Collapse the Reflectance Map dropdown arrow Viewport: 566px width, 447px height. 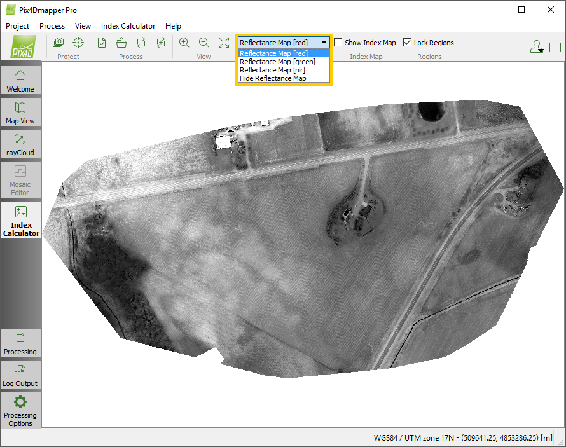[324, 43]
